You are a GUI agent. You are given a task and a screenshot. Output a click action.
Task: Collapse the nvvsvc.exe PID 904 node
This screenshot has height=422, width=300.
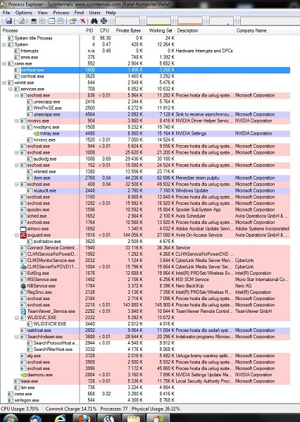coord(17,121)
